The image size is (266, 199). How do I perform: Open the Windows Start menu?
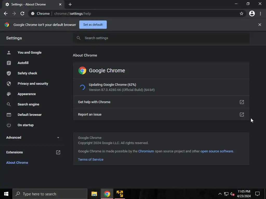click(6, 194)
